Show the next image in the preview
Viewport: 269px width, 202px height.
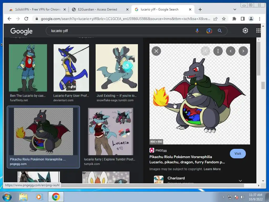[243, 51]
